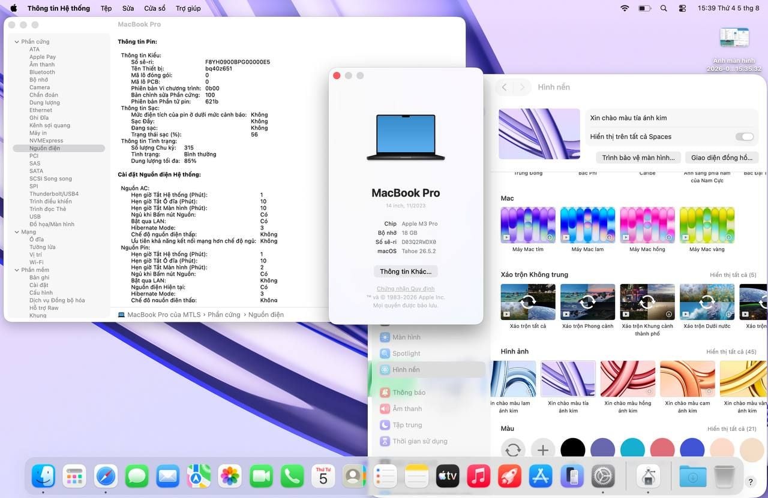Open Music app in the Dock
The width and height of the screenshot is (768, 498).
478,476
